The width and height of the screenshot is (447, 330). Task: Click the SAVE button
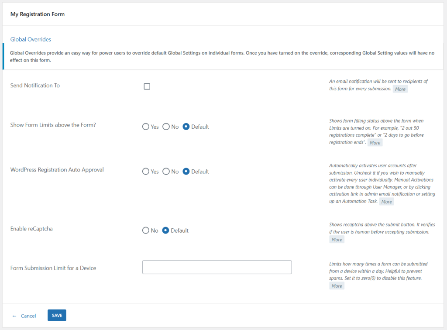click(x=57, y=315)
